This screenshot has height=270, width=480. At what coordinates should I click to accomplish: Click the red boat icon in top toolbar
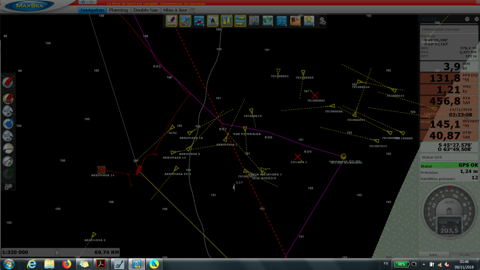coord(172,20)
